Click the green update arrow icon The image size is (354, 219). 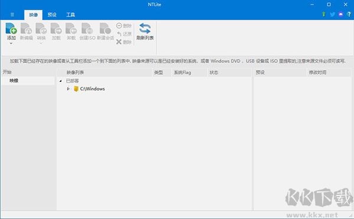(x=323, y=14)
